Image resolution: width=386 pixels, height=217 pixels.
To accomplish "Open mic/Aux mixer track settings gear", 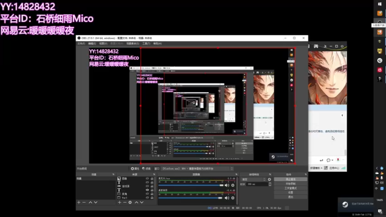I will (233, 185).
